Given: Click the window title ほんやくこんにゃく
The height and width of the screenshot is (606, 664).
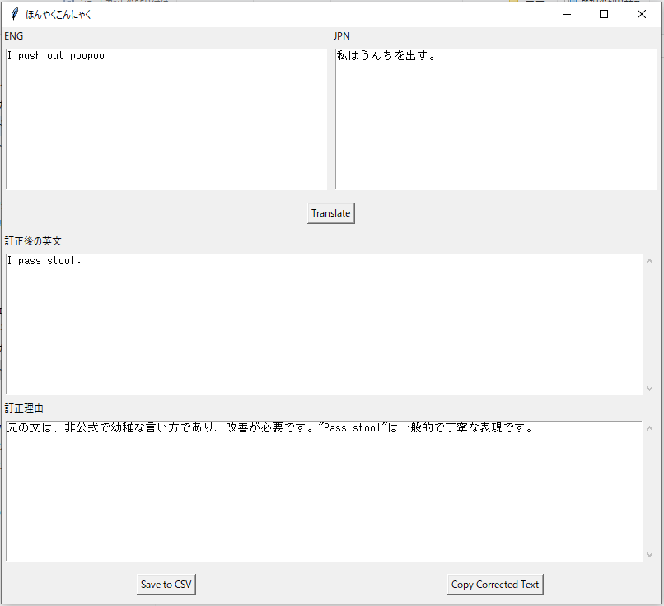Looking at the screenshot, I should point(58,14).
